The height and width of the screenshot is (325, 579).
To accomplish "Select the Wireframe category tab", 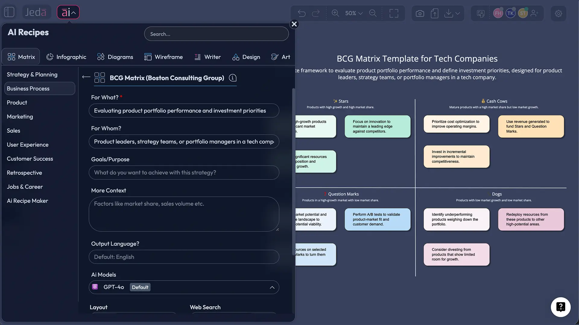I will 164,57.
